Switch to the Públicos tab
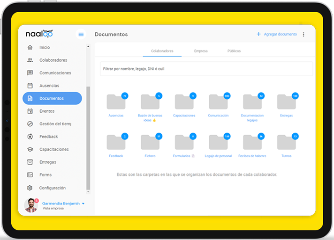 (234, 51)
